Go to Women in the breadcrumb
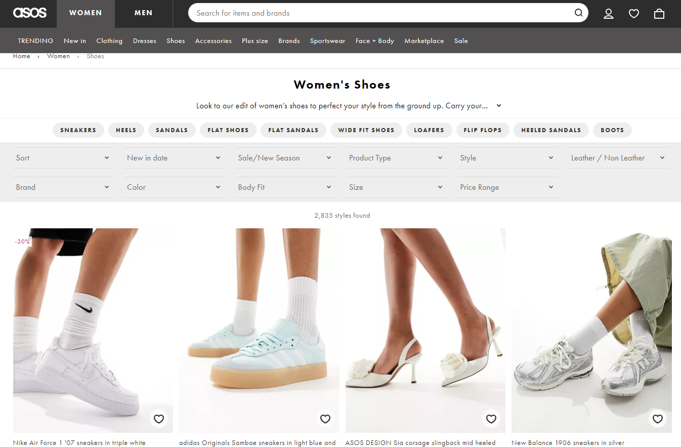 [59, 56]
